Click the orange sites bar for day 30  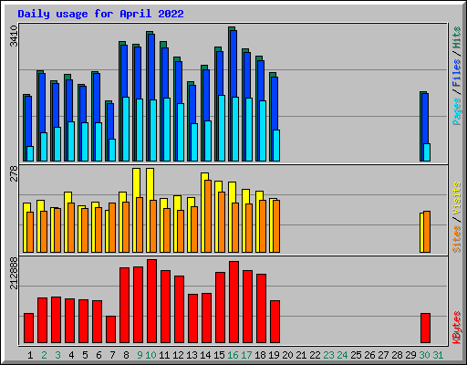point(427,232)
